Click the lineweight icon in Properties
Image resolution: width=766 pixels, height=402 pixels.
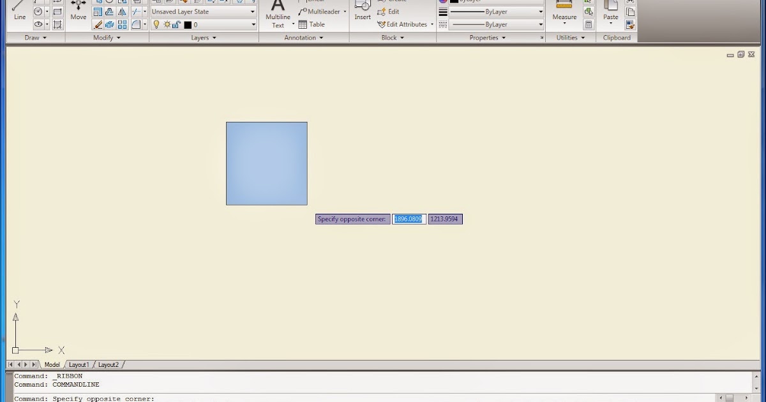[x=443, y=12]
